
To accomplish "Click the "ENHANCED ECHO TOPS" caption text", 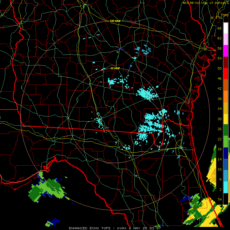I will point(90,228).
